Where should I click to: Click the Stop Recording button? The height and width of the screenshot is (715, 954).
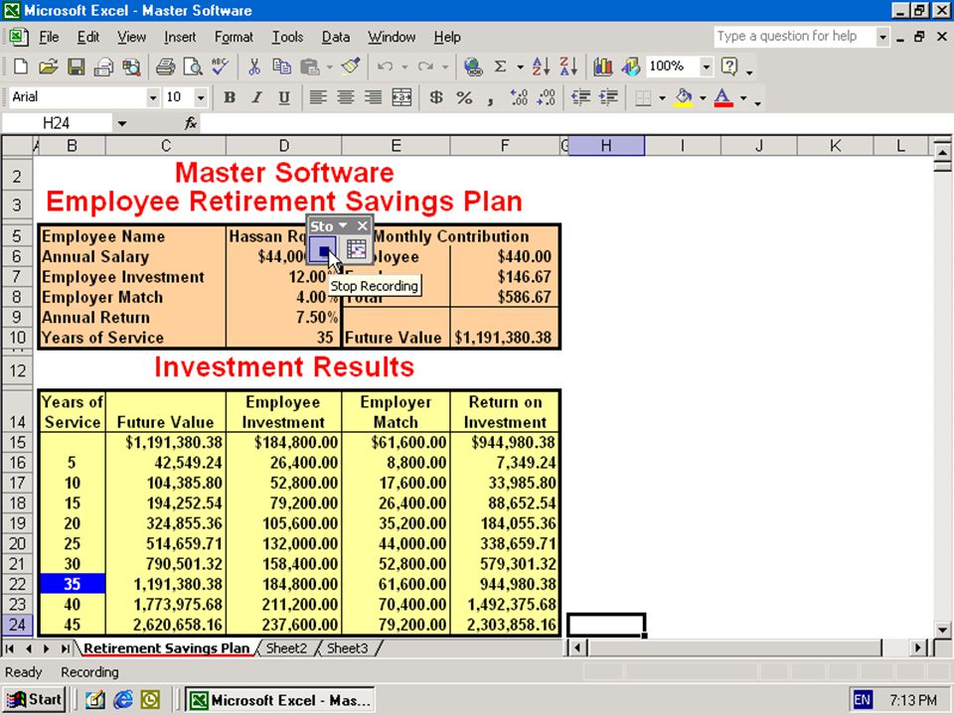pyautogui.click(x=323, y=250)
